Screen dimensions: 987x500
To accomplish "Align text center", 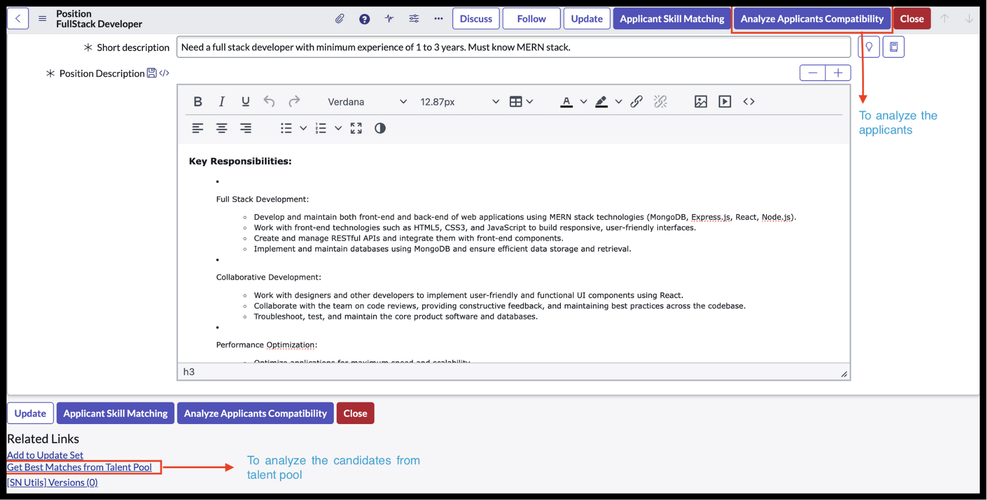I will pos(222,128).
